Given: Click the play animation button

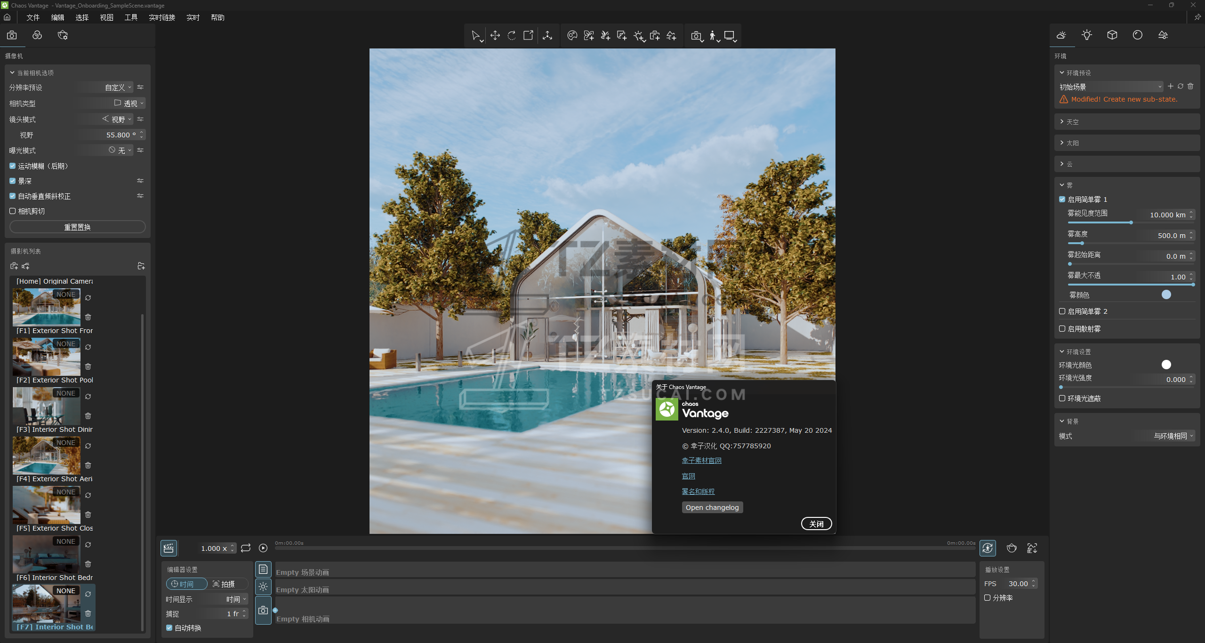Looking at the screenshot, I should coord(263,548).
